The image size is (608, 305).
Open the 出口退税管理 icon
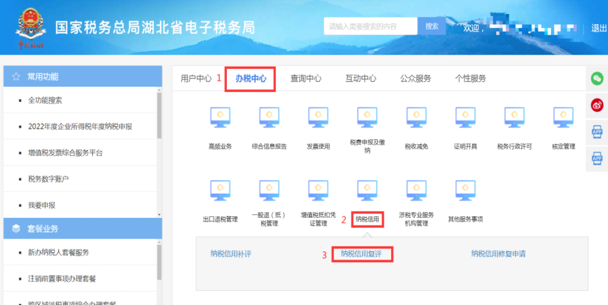coord(220,190)
